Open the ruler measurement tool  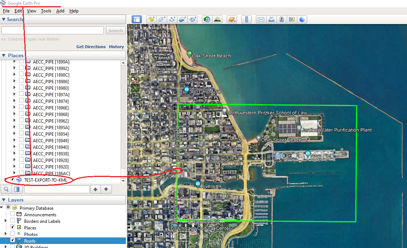[246, 19]
